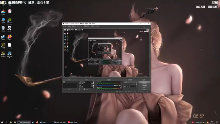Toggle lock on second source row
Screen dimensions: 220x124
(x=94, y=84)
